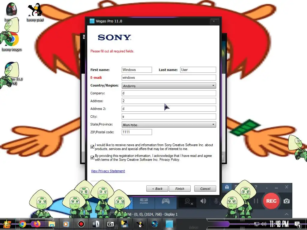Image resolution: width=307 pixels, height=230 pixels.
Task: Switch to the Vegas Pro taskbar icon
Action: [169, 224]
